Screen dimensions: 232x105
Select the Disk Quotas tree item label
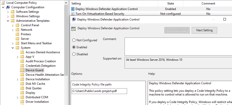[33, 88]
